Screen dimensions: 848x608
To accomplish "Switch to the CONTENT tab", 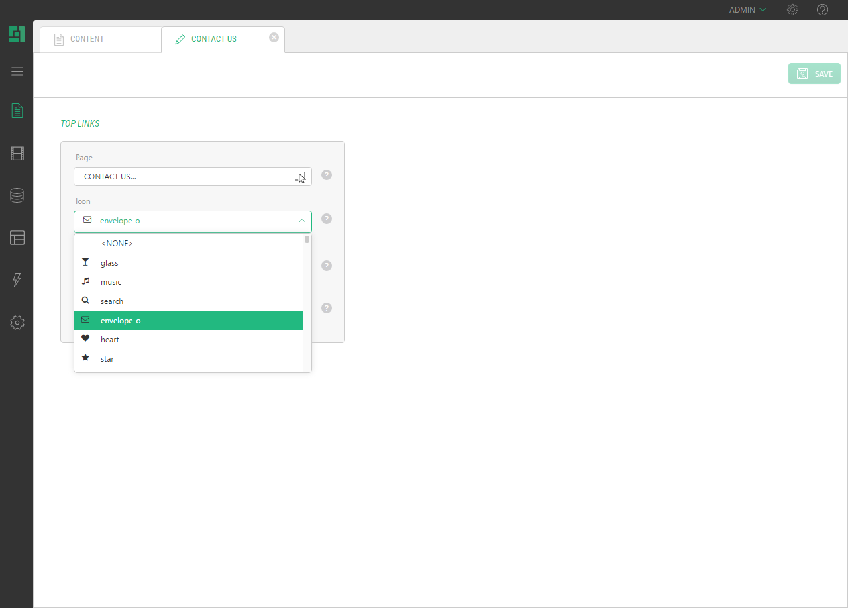I will (87, 39).
